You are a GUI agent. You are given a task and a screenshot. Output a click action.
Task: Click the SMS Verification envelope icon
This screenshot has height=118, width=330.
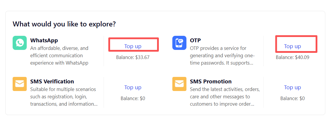click(20, 84)
